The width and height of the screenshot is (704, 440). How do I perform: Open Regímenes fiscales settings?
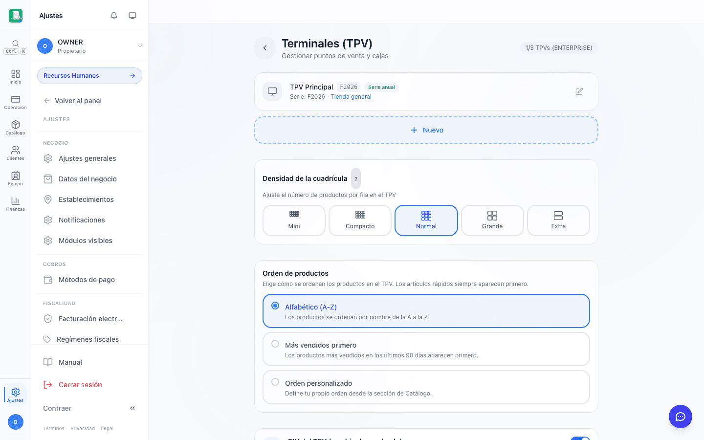pyautogui.click(x=90, y=339)
